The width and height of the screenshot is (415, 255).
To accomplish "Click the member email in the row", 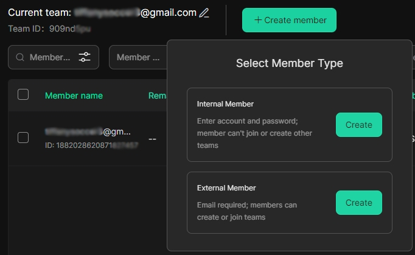I will (88, 131).
